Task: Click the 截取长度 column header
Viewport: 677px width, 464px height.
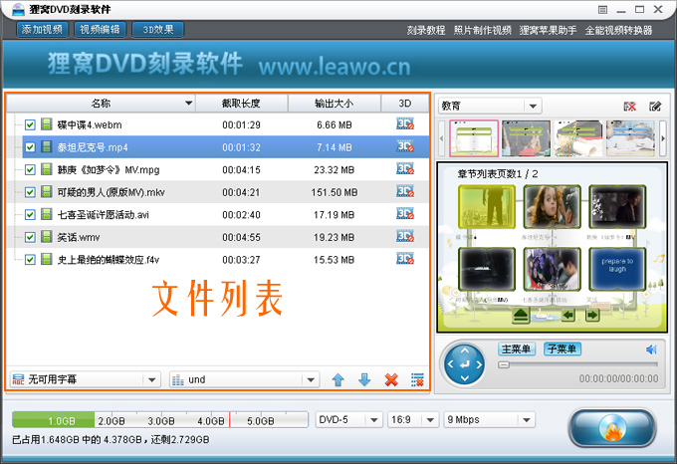Action: 241,104
